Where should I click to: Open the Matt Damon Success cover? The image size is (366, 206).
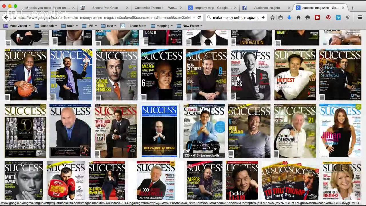(24, 181)
